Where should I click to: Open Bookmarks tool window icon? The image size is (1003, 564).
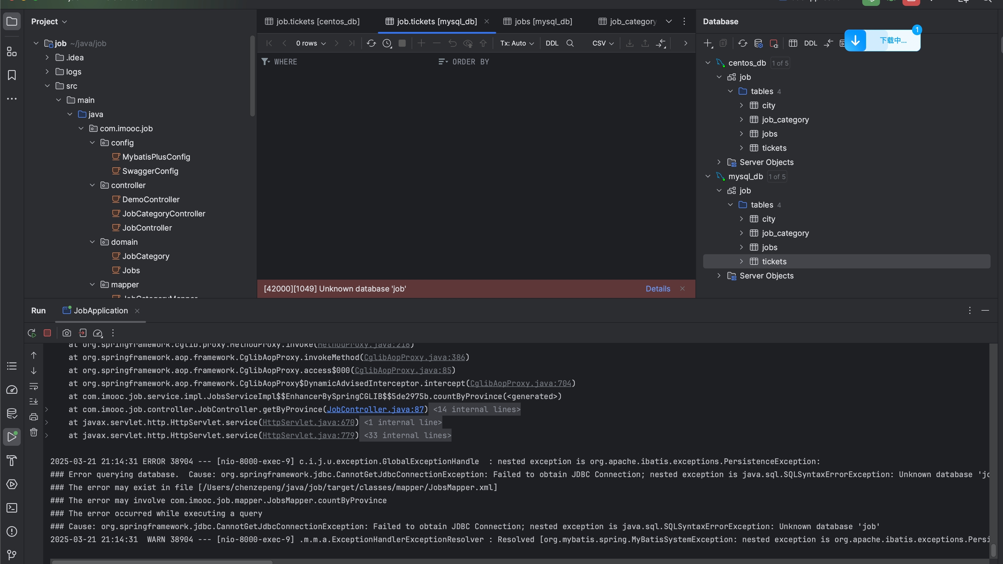12,75
